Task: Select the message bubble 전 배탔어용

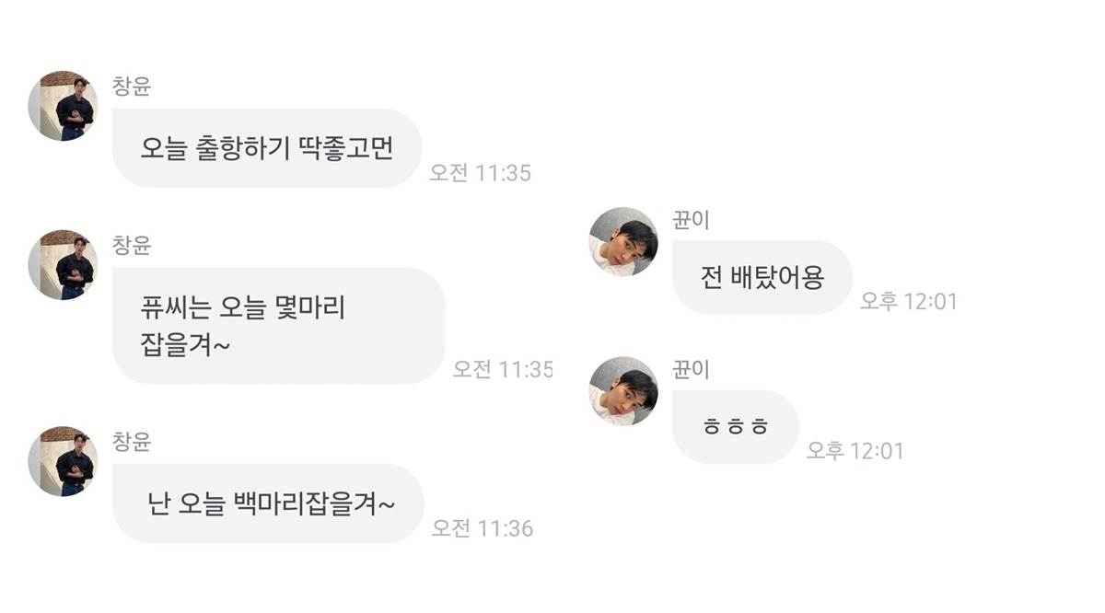Action: (762, 277)
